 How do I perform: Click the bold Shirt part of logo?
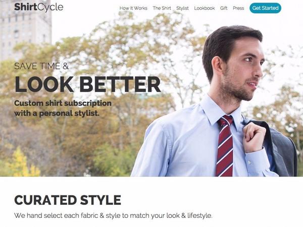tap(25, 7)
